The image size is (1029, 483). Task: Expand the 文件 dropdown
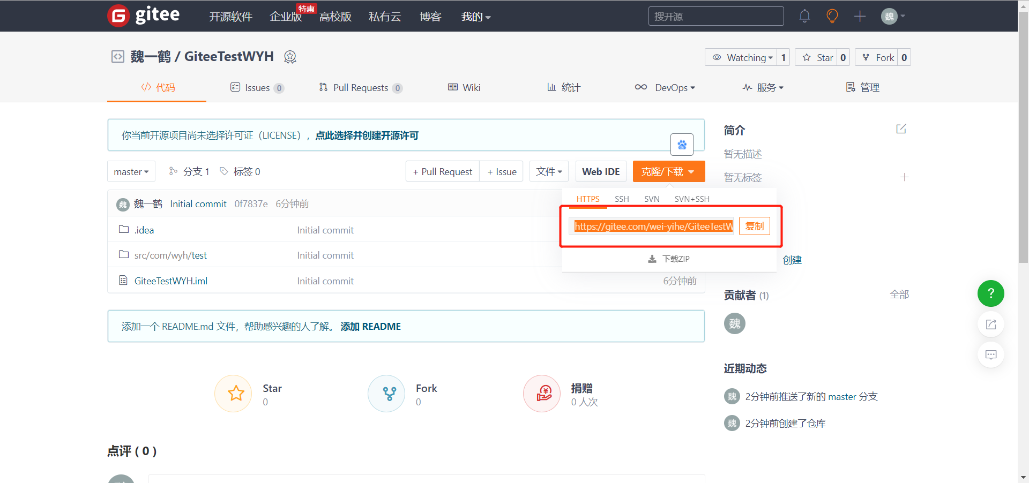pyautogui.click(x=549, y=171)
